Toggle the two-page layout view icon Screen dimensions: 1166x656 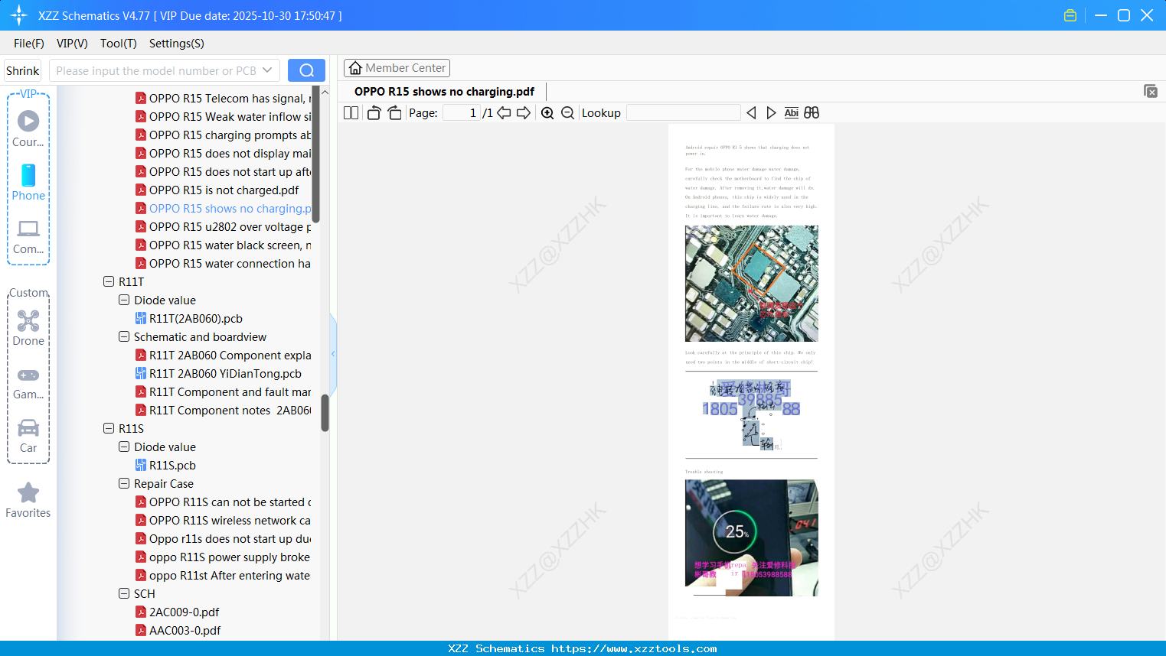[351, 113]
